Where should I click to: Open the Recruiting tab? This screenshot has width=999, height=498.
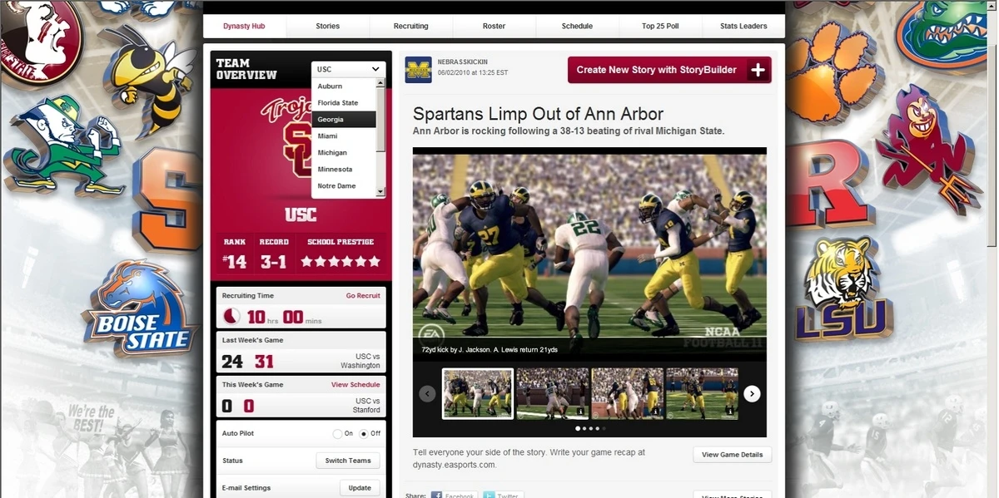(x=411, y=26)
